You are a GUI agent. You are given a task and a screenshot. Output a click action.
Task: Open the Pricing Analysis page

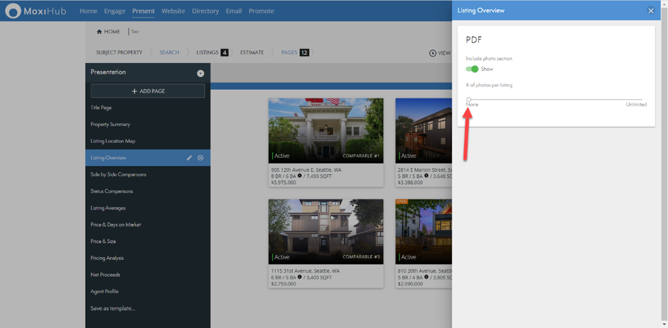tap(107, 258)
